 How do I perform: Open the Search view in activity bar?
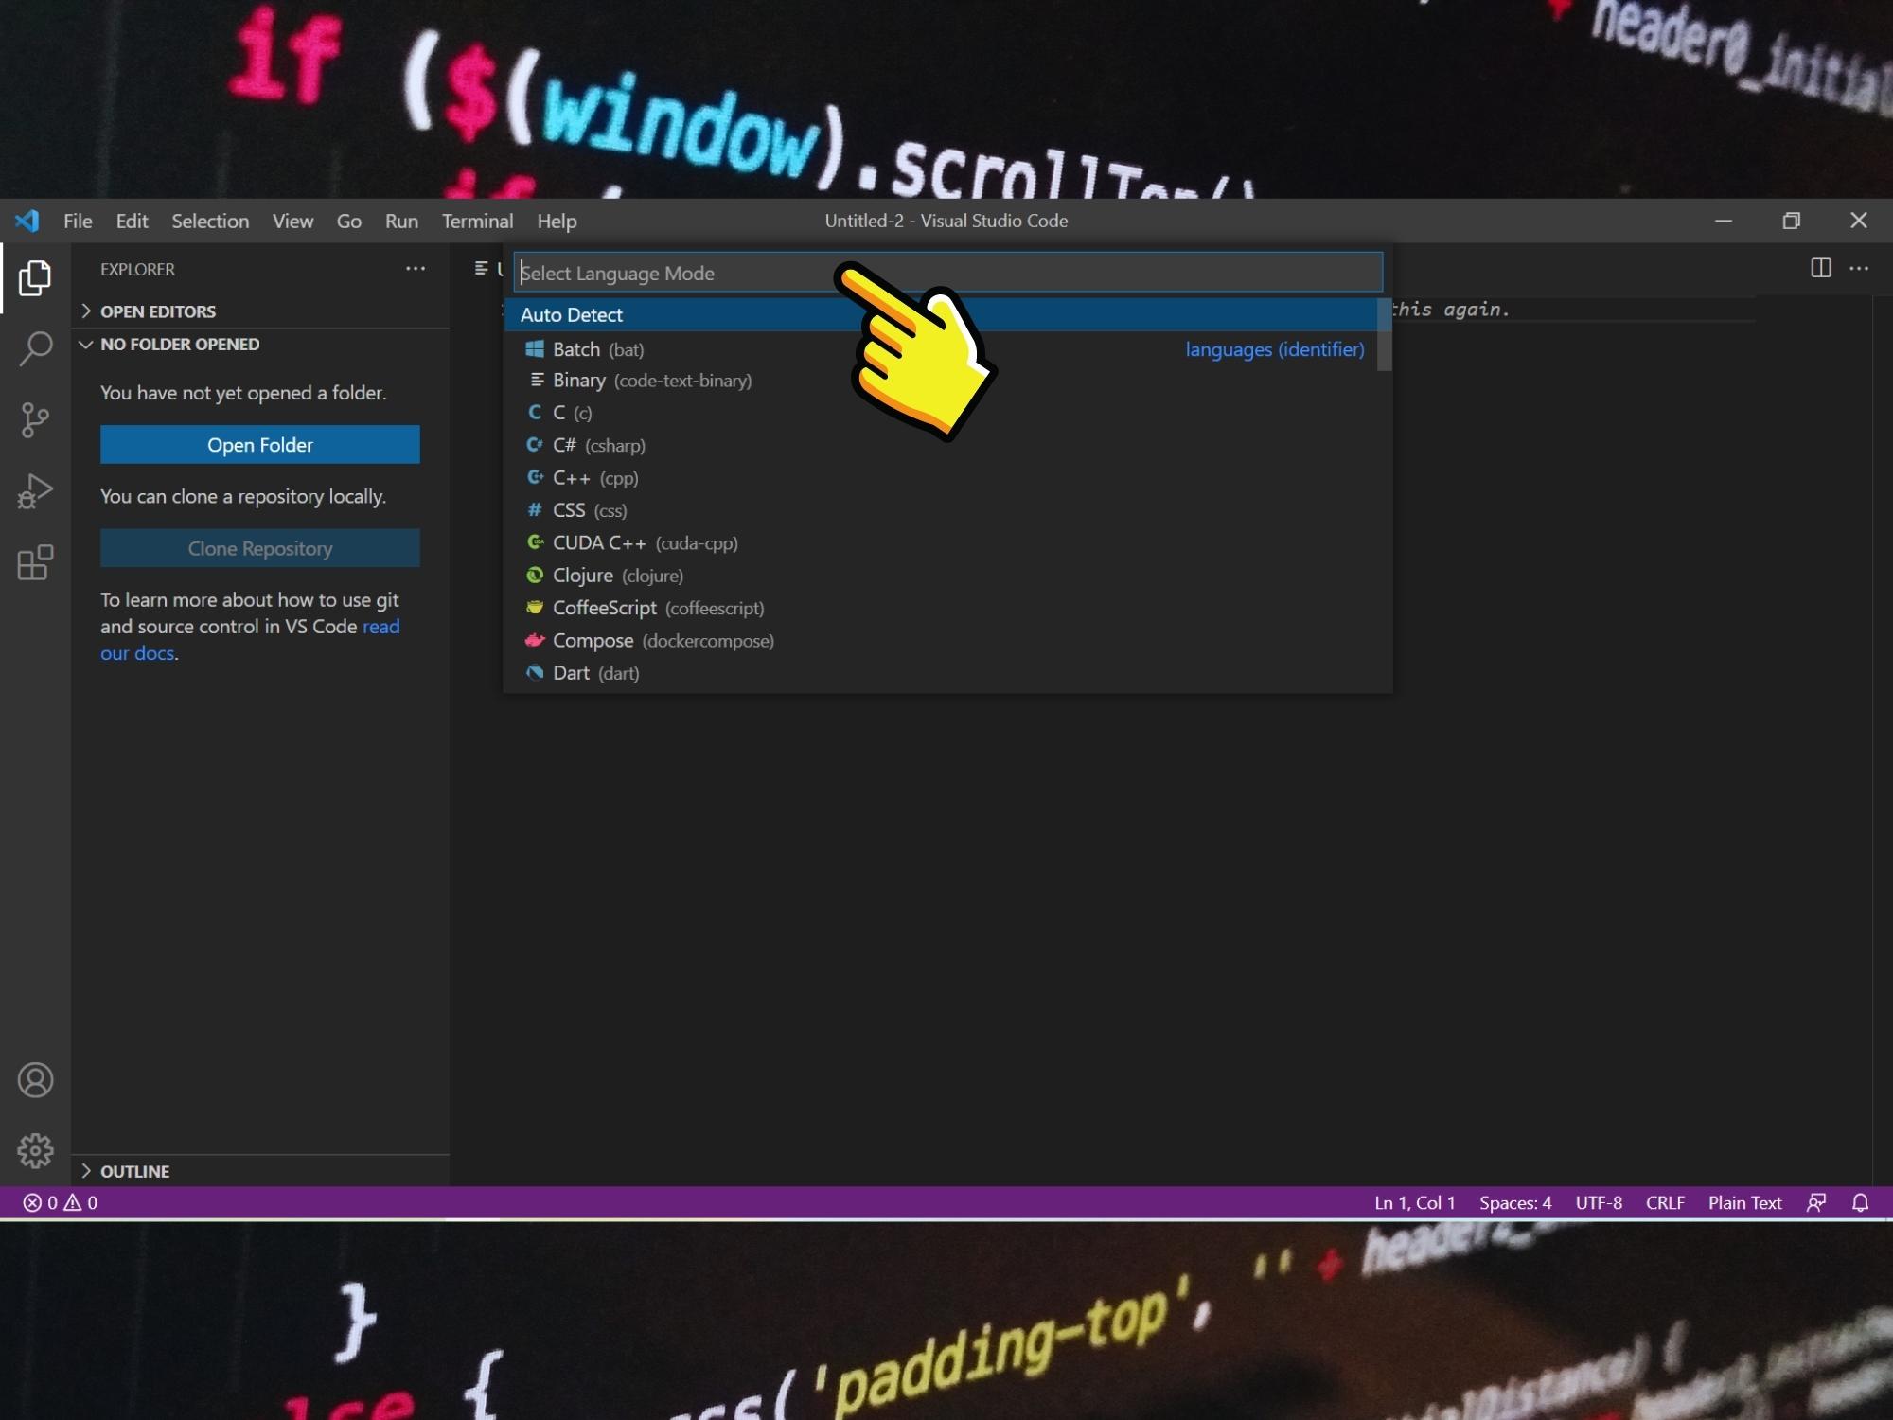pos(35,348)
